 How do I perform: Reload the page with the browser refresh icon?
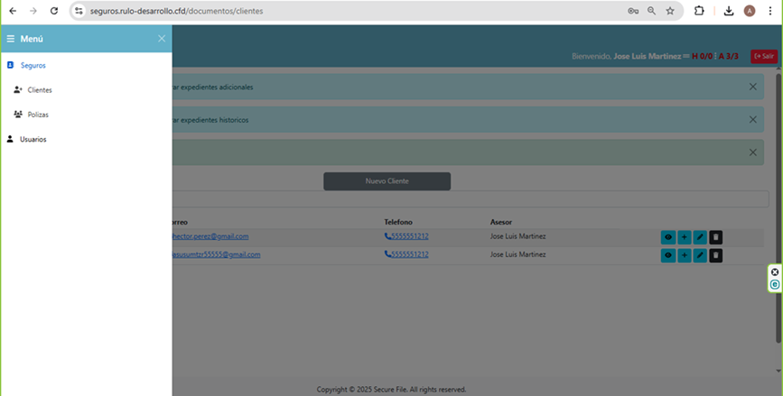54,11
